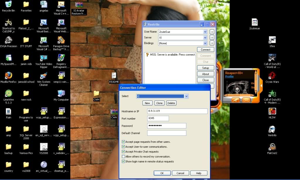Select the Ventrilo desktop shortcut icon
This screenshot has width=300, height=180.
pos(272,131)
